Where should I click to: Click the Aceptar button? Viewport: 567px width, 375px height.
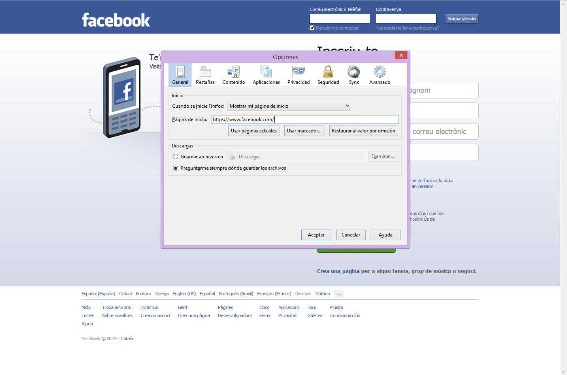[316, 234]
